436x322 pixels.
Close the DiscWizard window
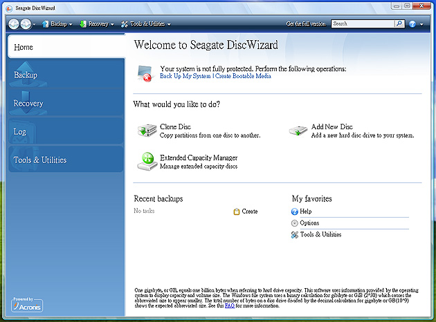click(x=421, y=6)
